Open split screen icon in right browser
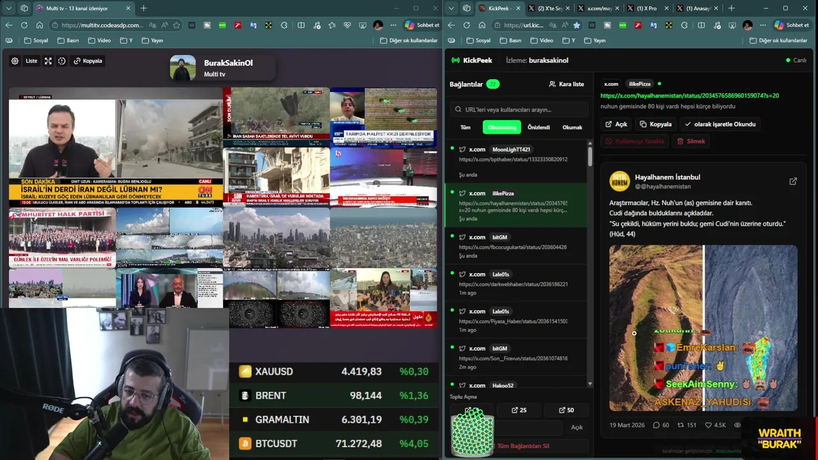 [701, 25]
